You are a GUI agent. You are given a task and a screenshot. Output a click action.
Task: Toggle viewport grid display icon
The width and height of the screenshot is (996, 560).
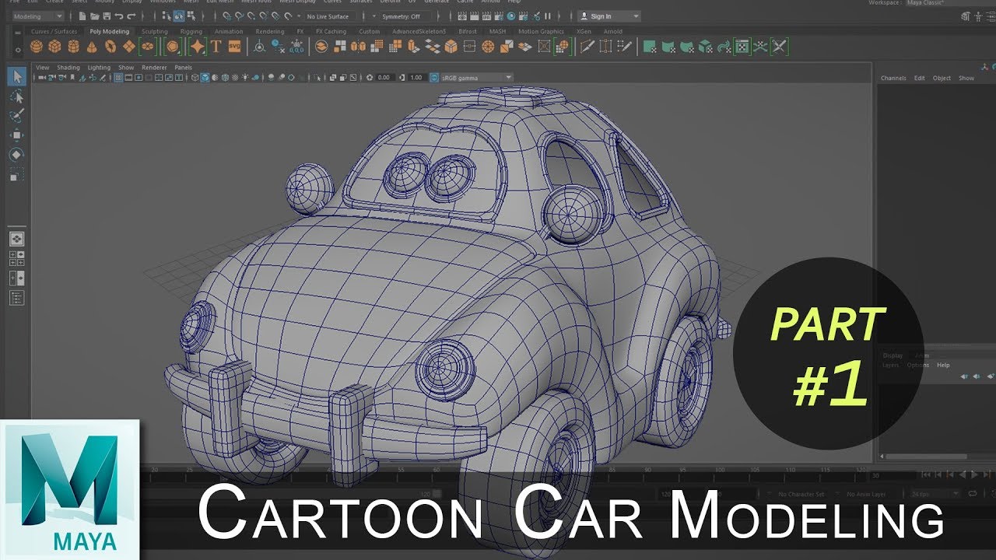pyautogui.click(x=119, y=78)
